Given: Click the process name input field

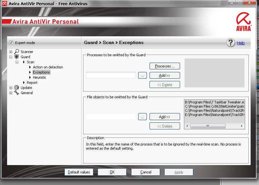Looking at the screenshot, I should coord(111,75).
